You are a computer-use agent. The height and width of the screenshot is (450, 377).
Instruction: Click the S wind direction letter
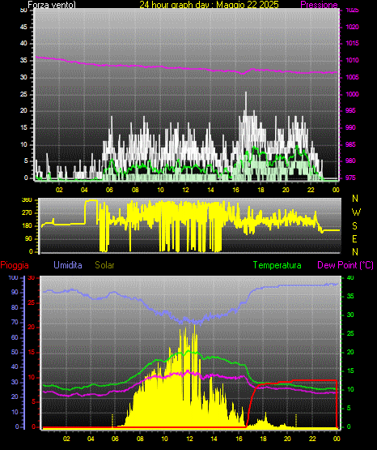[355, 226]
